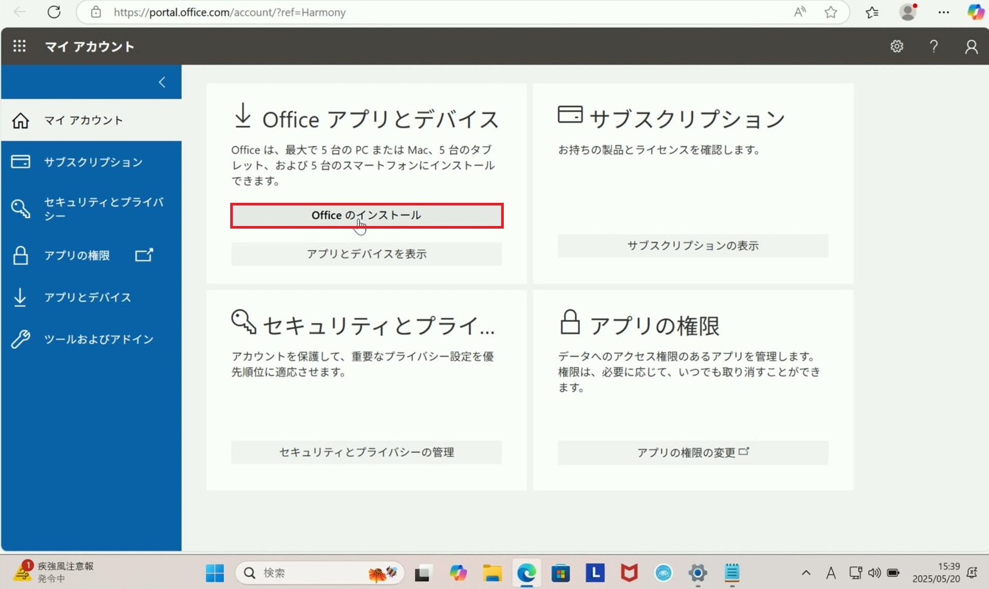Open File Explorer in taskbar
This screenshot has height=589, width=989.
point(492,573)
